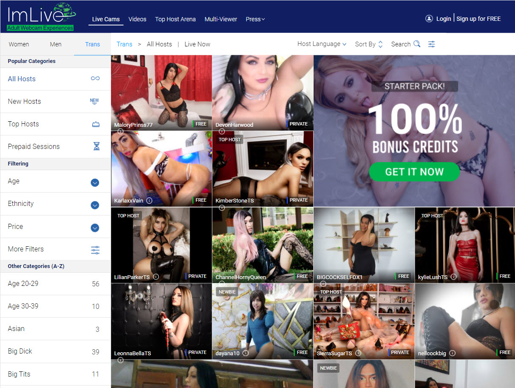Click the hourglass icon for Prepaid Sessions
Image resolution: width=515 pixels, height=388 pixels.
coord(96,146)
